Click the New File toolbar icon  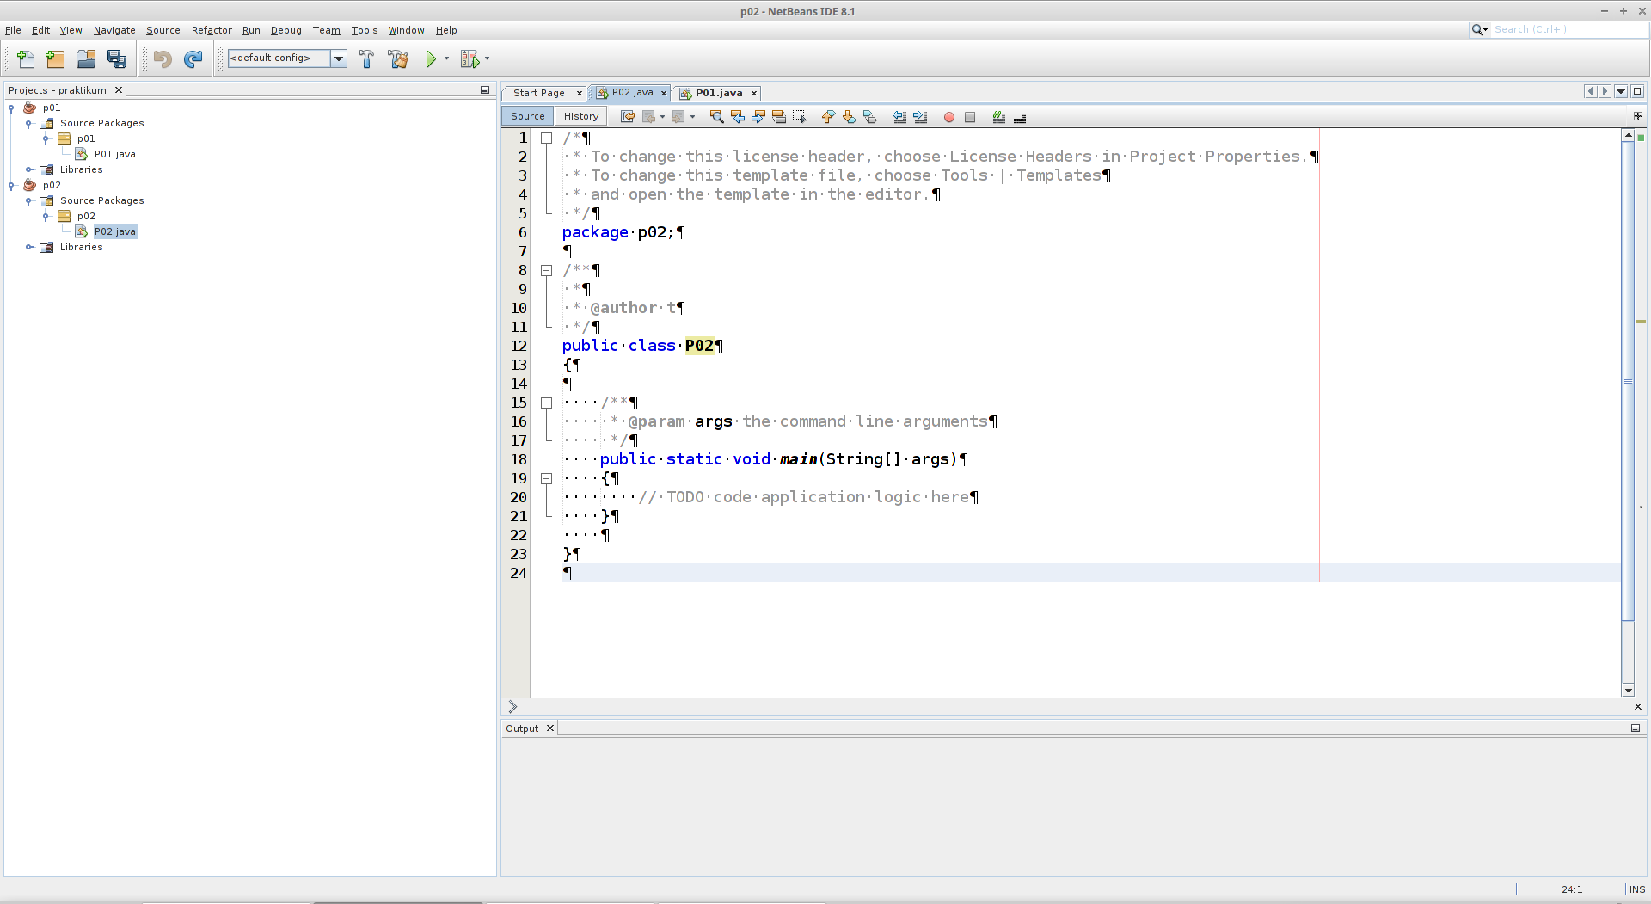pos(26,58)
